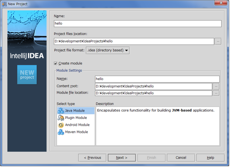Click the Android Module icon
The image size is (230, 167).
tap(61, 125)
